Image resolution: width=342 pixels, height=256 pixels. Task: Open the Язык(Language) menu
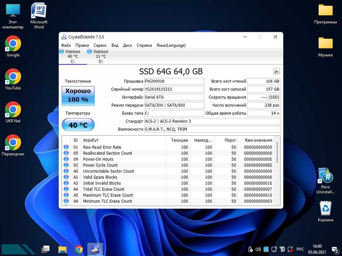171,45
